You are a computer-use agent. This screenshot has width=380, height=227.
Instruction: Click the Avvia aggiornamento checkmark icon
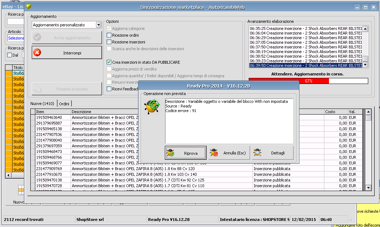[x=37, y=37]
